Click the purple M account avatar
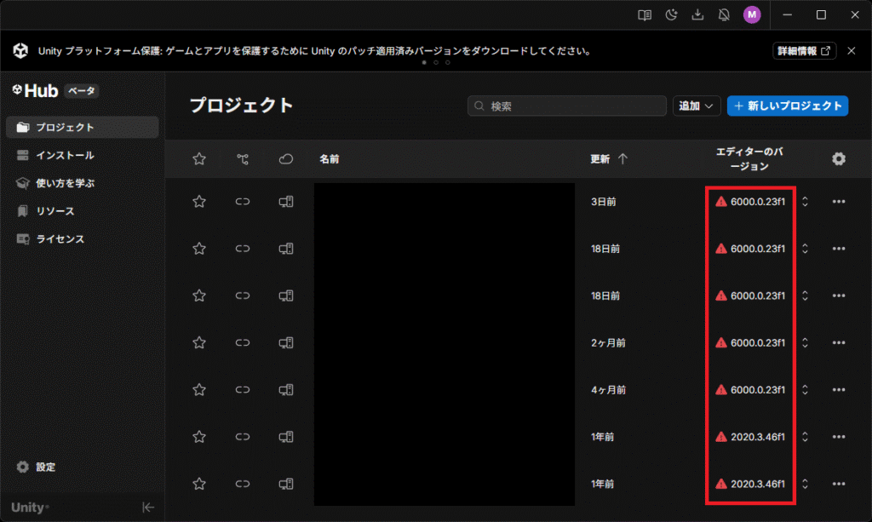 pyautogui.click(x=751, y=14)
